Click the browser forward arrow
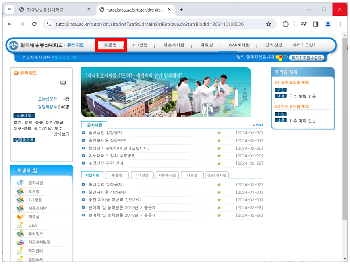The height and width of the screenshot is (264, 350). pos(22,24)
